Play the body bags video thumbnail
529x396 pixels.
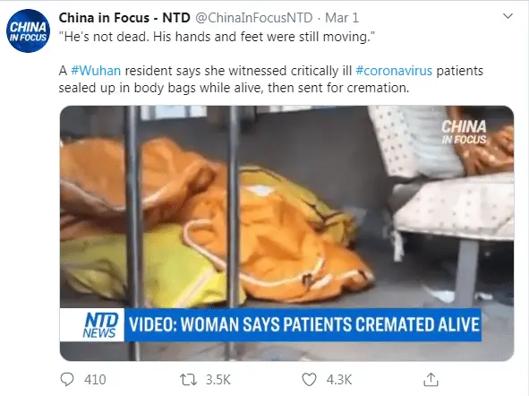click(286, 233)
